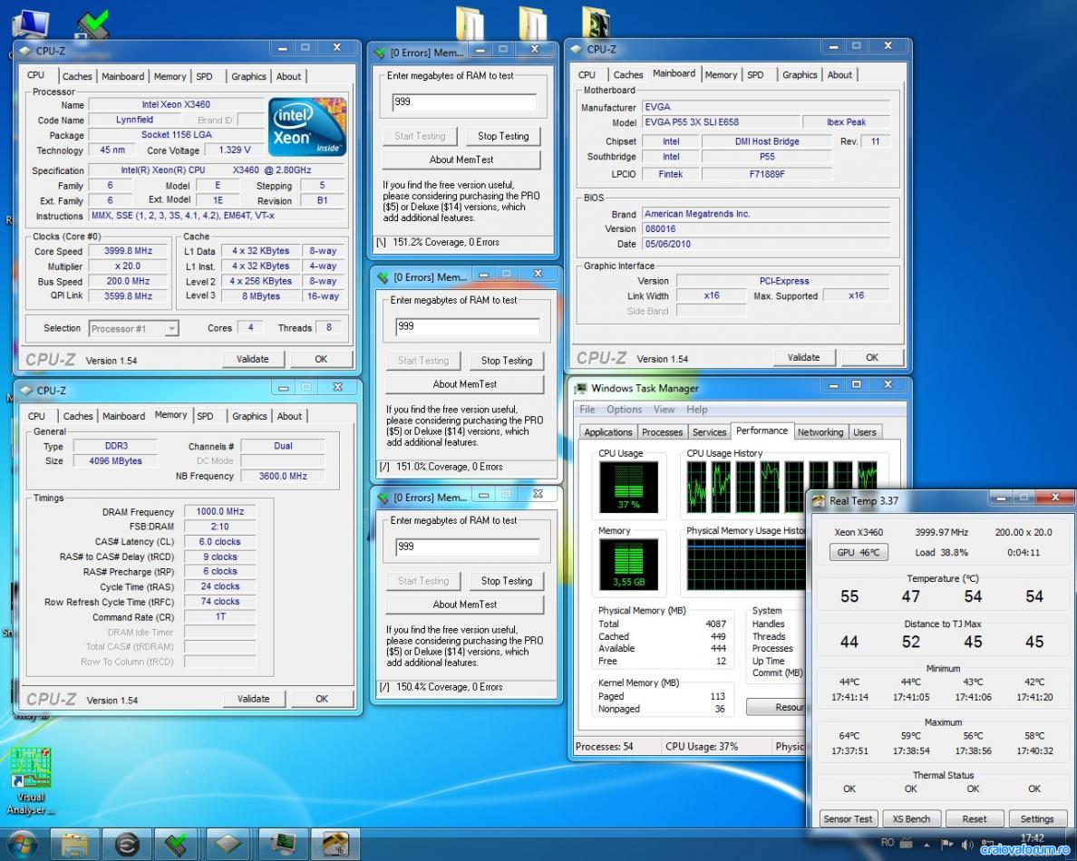The height and width of the screenshot is (861, 1077).
Task: Click the CPU-Z taskbar icon
Action: pyautogui.click(x=228, y=844)
